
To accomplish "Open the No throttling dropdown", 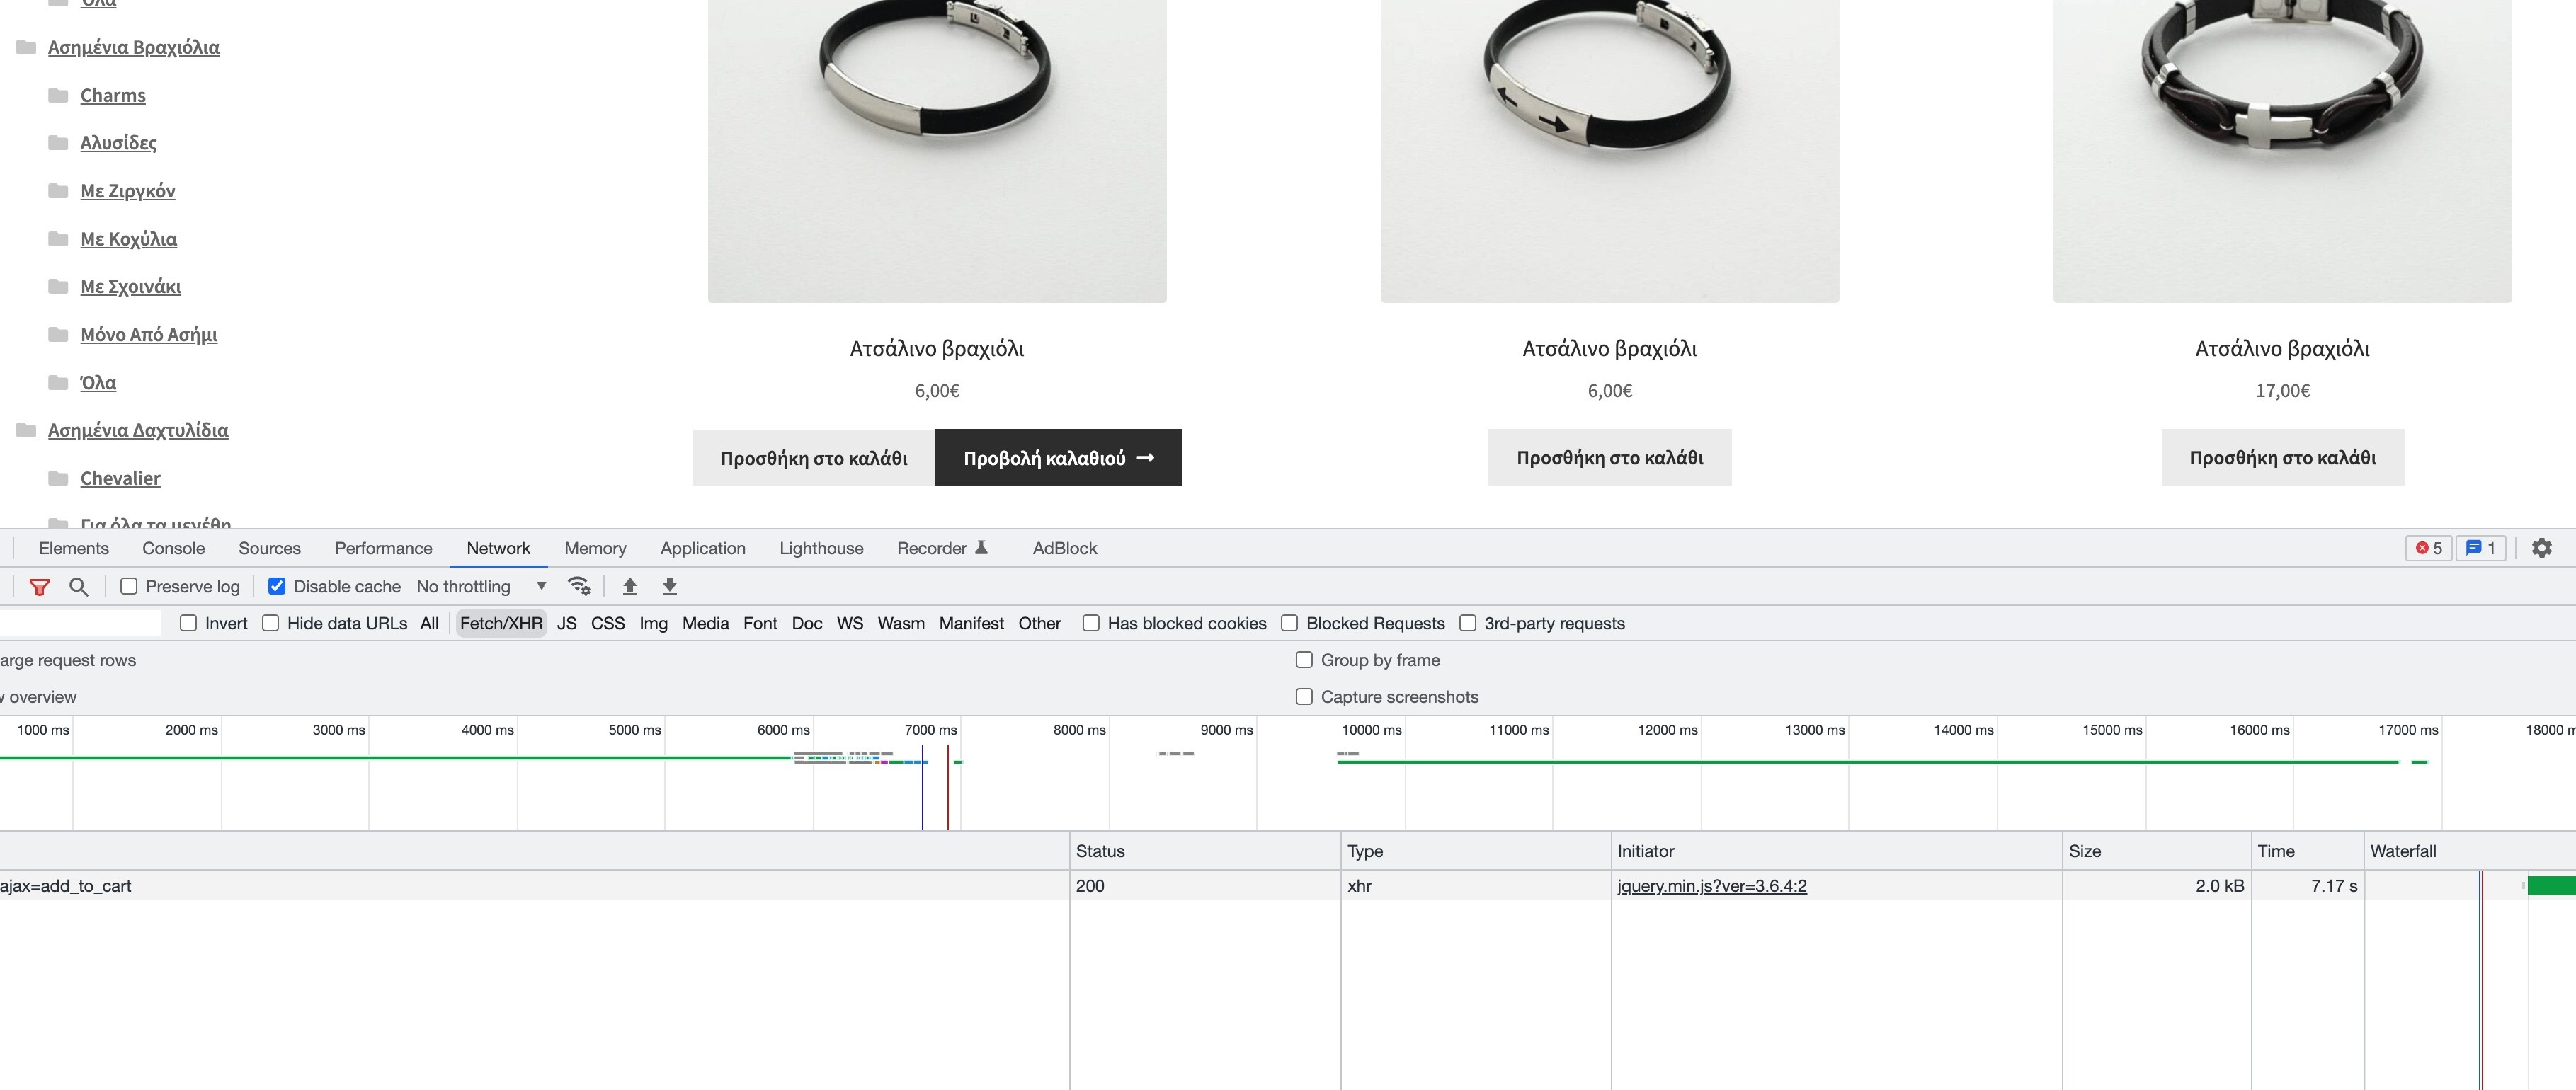I will pyautogui.click(x=480, y=587).
